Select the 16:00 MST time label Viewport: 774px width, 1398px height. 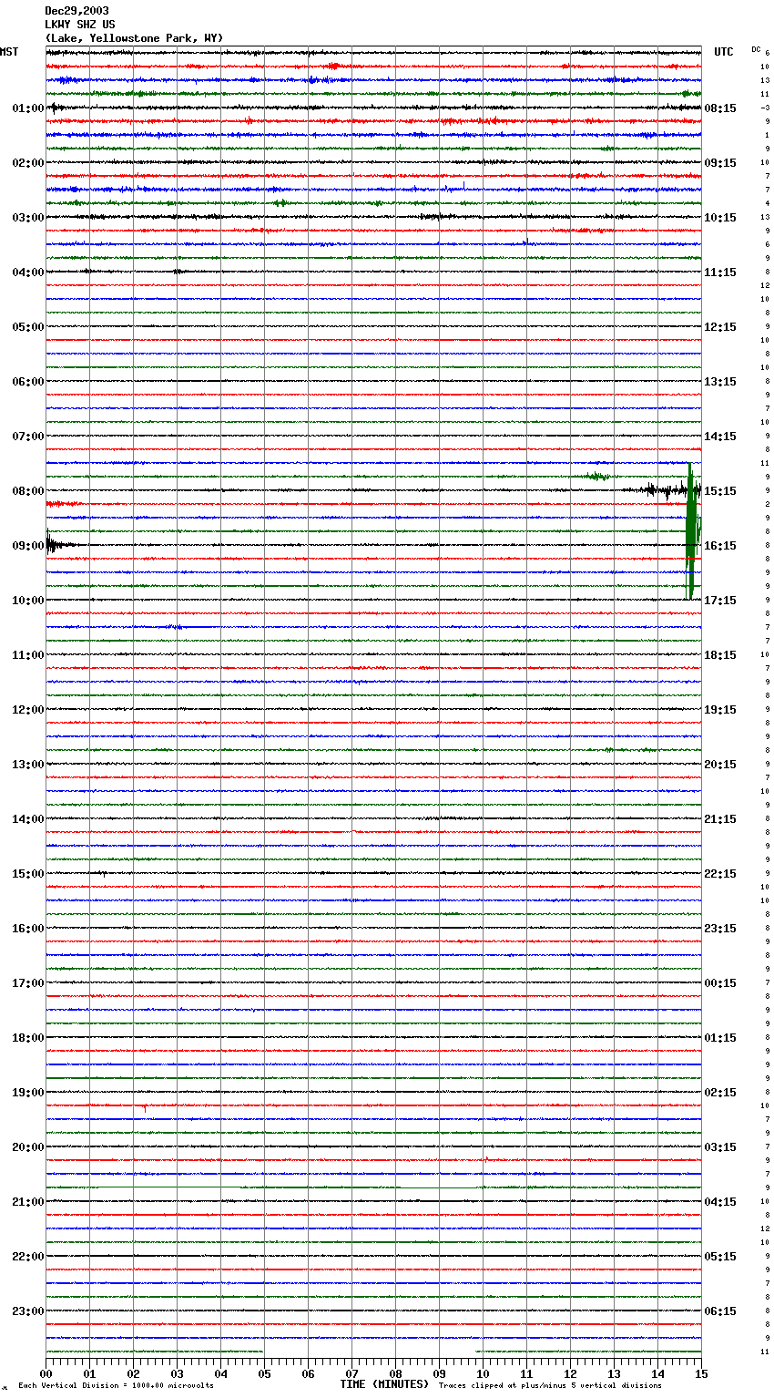tap(28, 929)
